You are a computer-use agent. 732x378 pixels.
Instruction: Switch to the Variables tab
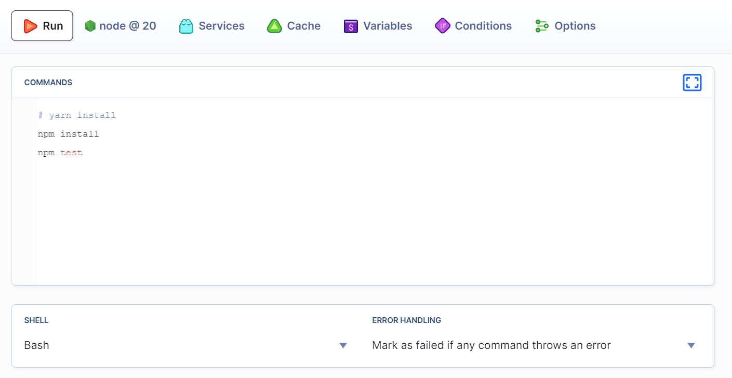[388, 26]
